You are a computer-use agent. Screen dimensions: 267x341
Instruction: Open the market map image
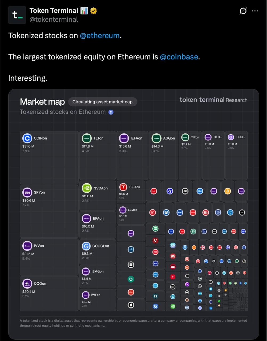(x=133, y=214)
